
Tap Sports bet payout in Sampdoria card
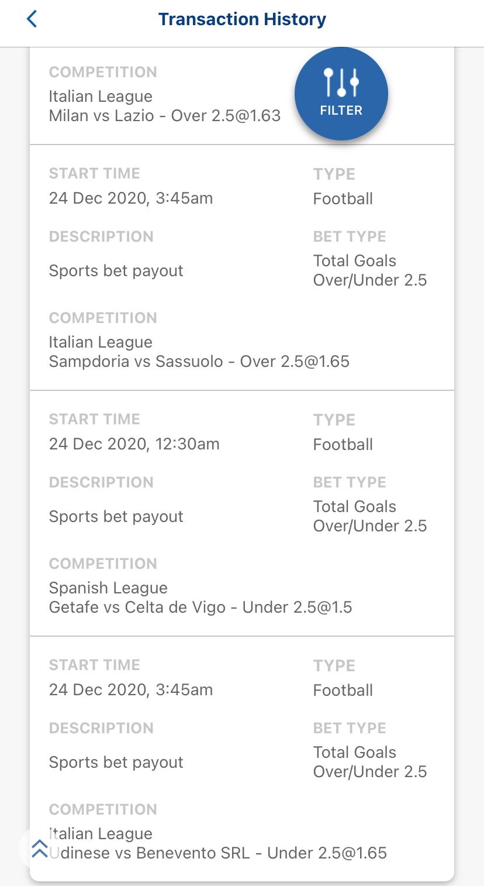pyautogui.click(x=116, y=271)
